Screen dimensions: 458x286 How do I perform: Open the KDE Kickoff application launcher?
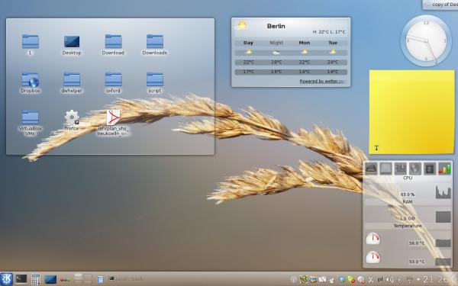[x=6, y=279]
